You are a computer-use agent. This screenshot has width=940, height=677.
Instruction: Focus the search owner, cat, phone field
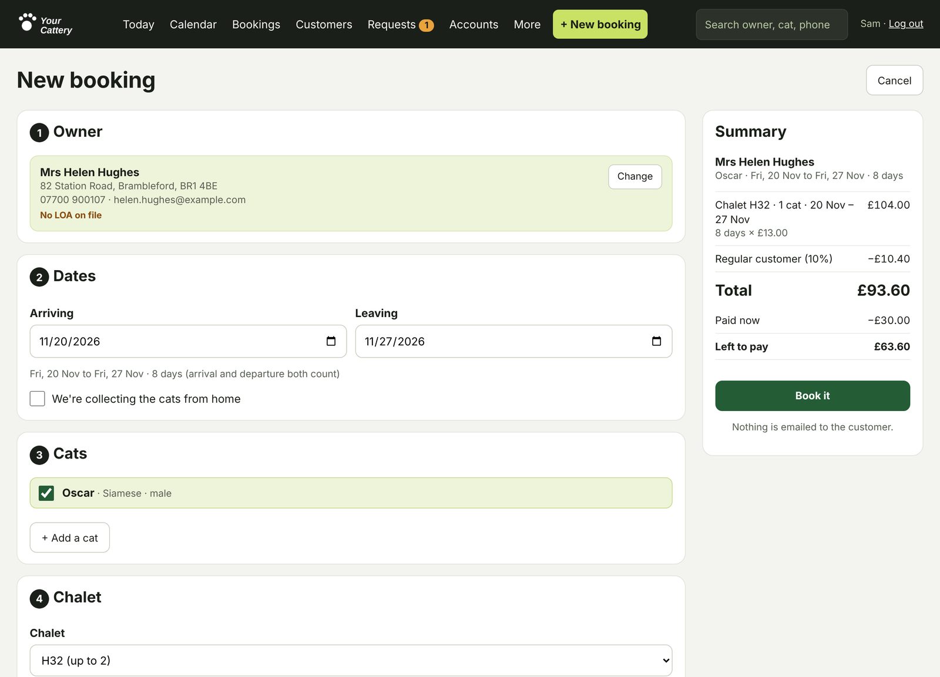771,25
